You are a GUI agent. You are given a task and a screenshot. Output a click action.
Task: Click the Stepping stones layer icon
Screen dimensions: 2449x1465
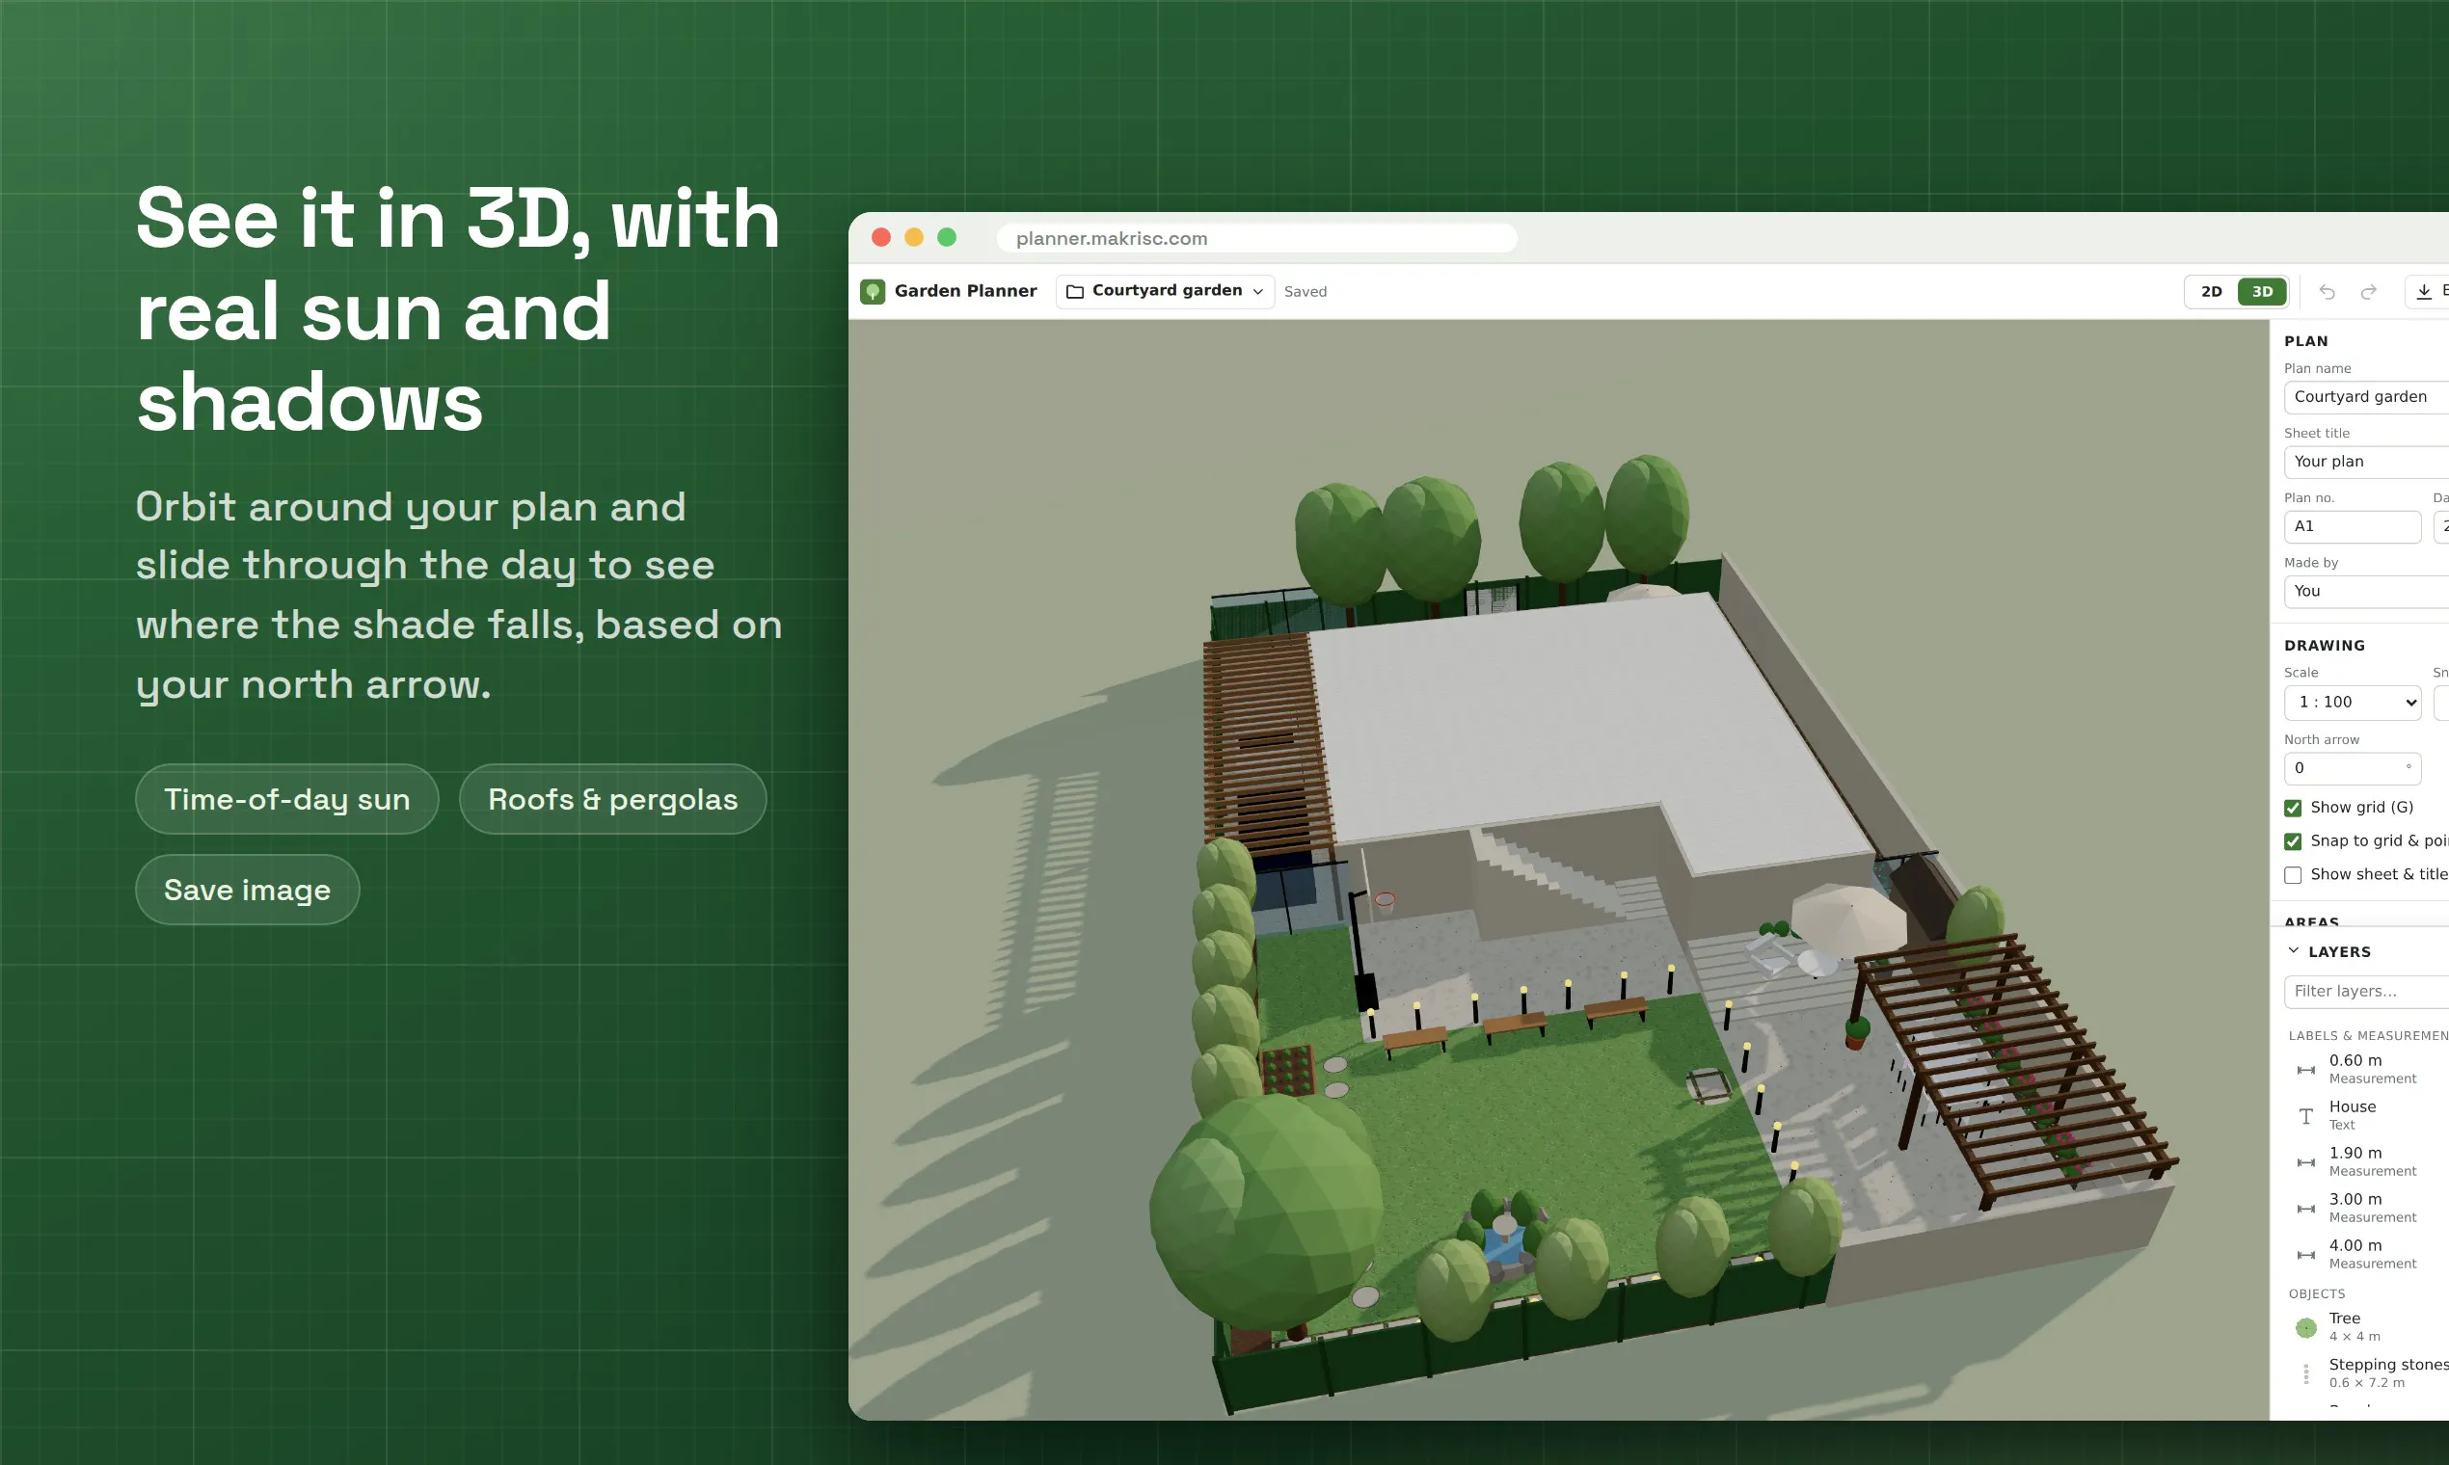pos(2305,1373)
